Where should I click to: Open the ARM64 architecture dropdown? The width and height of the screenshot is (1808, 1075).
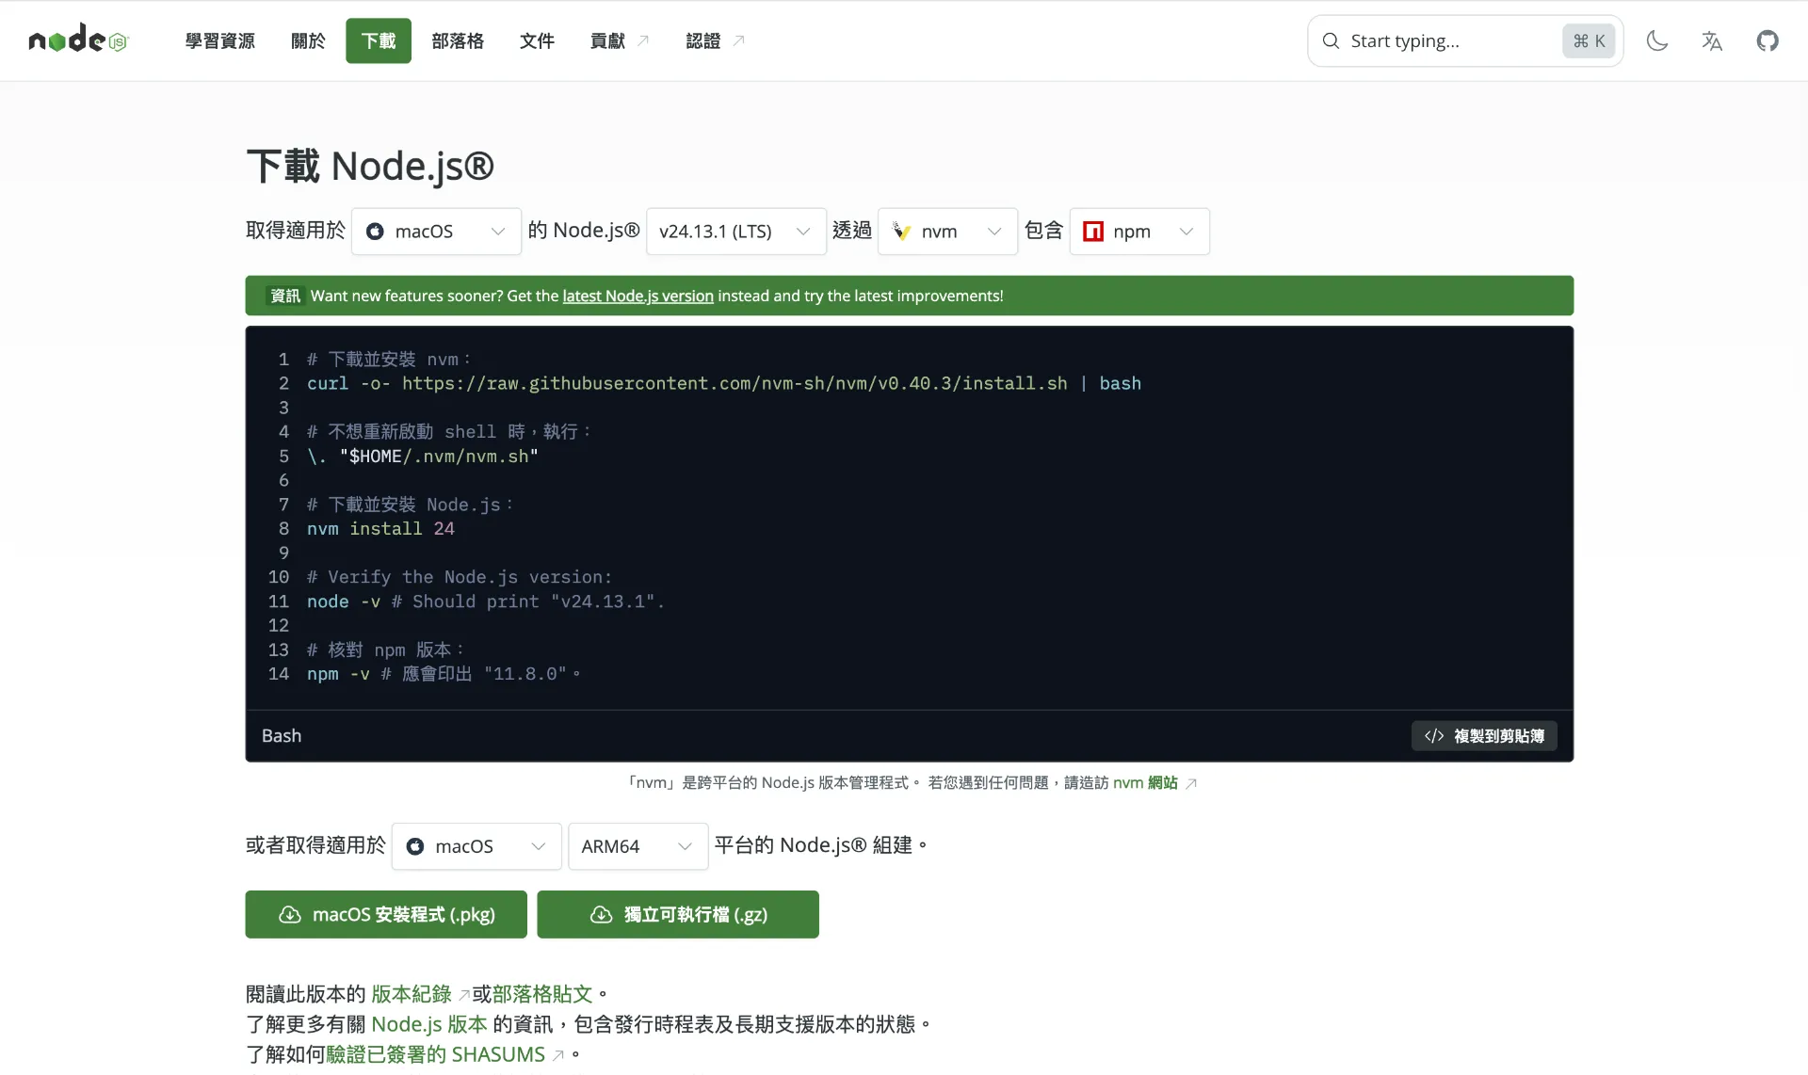[638, 846]
